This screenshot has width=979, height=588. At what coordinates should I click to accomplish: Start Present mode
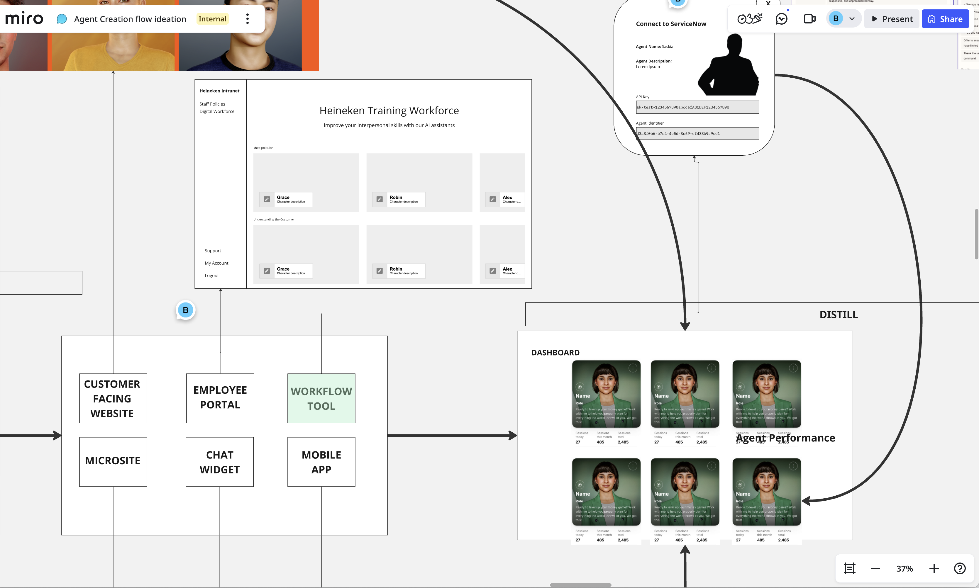coord(892,18)
